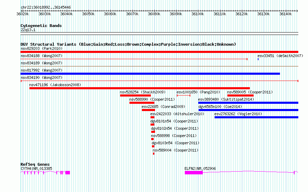Click the esv33451 (deSmith2007) label

pos(280,56)
